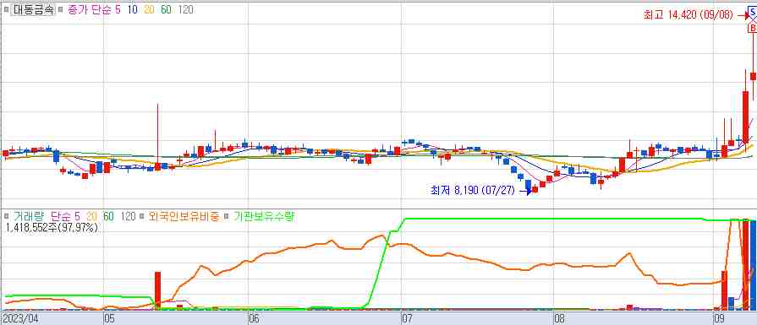757x325 pixels.
Task: Toggle the square marker before 기관보유수량
Action: [226, 217]
